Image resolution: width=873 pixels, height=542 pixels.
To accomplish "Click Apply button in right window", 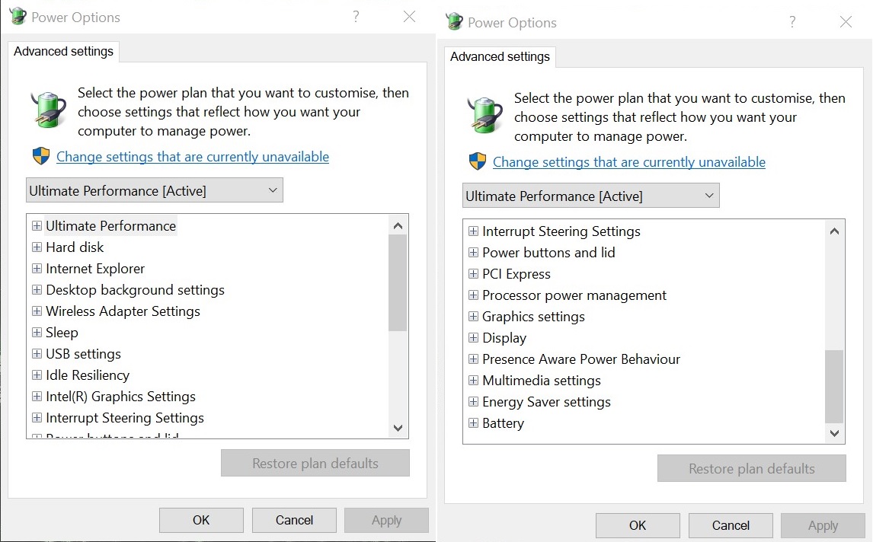I will pos(823,526).
